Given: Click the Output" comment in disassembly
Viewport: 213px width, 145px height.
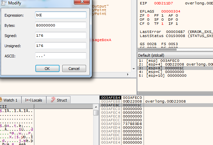Looking at the screenshot, I should click(x=100, y=6).
